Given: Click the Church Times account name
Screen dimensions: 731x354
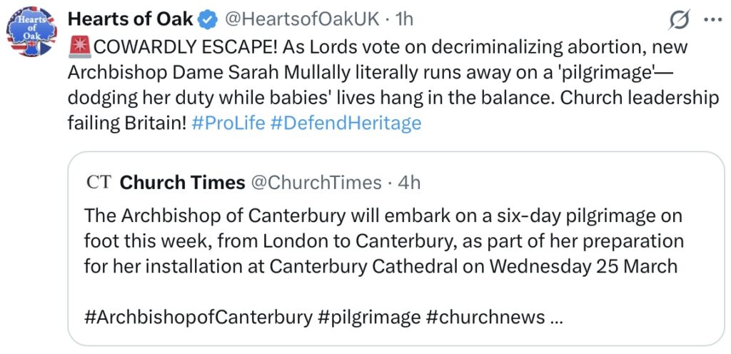Looking at the screenshot, I should pyautogui.click(x=183, y=183).
